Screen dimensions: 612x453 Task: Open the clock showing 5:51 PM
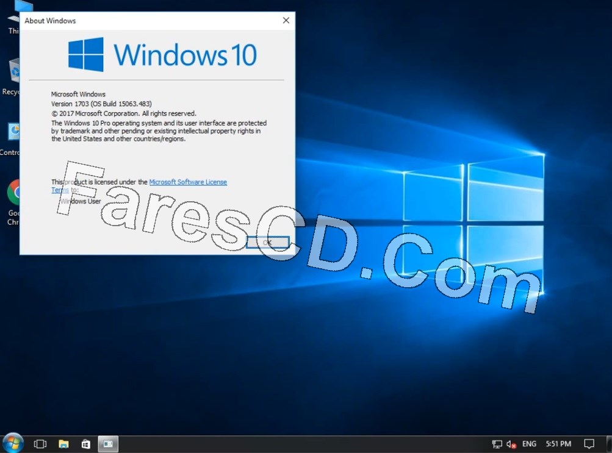pos(558,444)
